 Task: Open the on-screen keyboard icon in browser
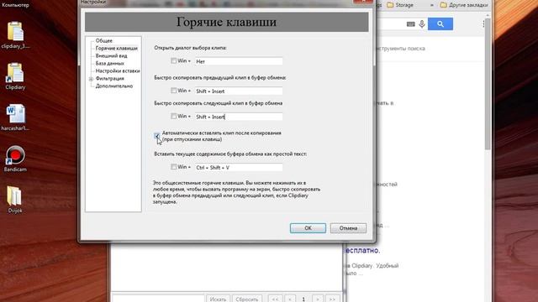tap(411, 24)
